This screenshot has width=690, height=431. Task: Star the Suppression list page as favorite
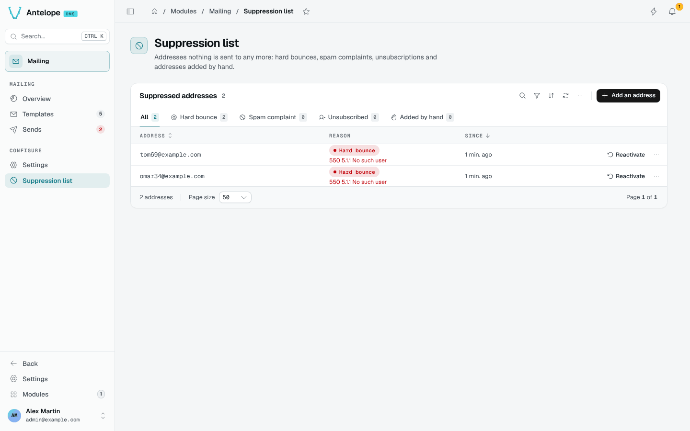point(306,11)
